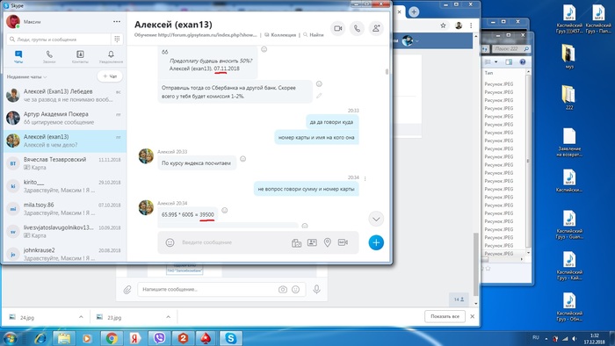Click the Напишите сообщение field in browser
The width and height of the screenshot is (615, 346).
[208, 289]
